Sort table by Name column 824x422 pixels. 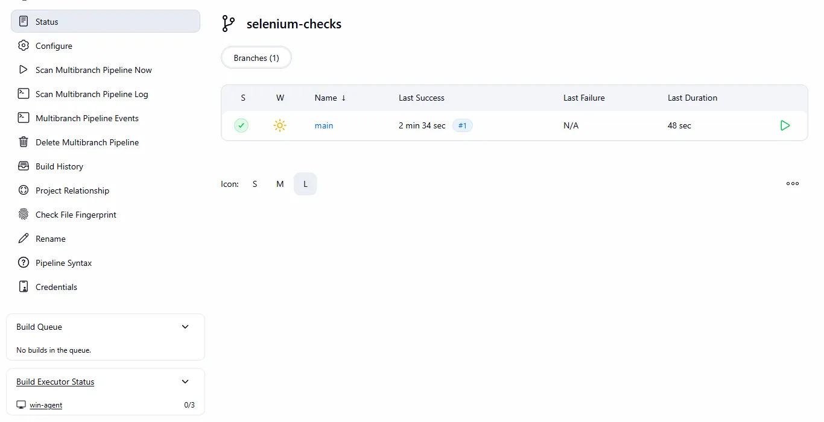pos(330,98)
